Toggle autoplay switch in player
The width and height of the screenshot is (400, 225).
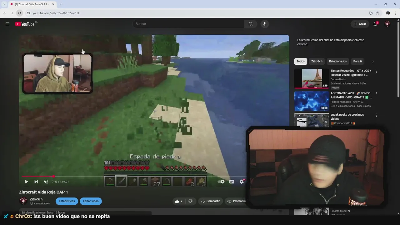221,182
